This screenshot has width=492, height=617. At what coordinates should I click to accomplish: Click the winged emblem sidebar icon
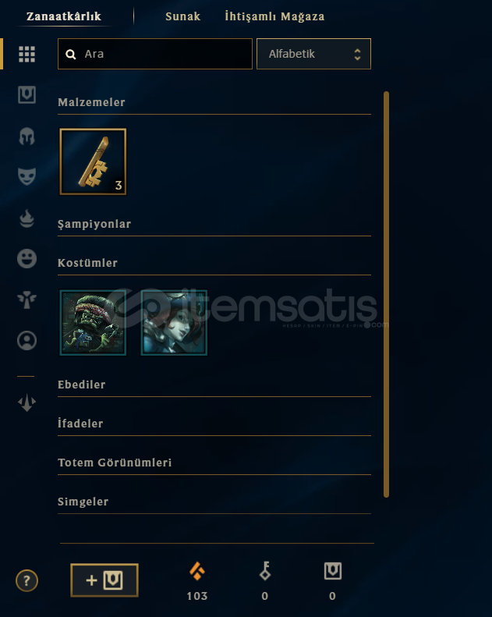coord(27,402)
